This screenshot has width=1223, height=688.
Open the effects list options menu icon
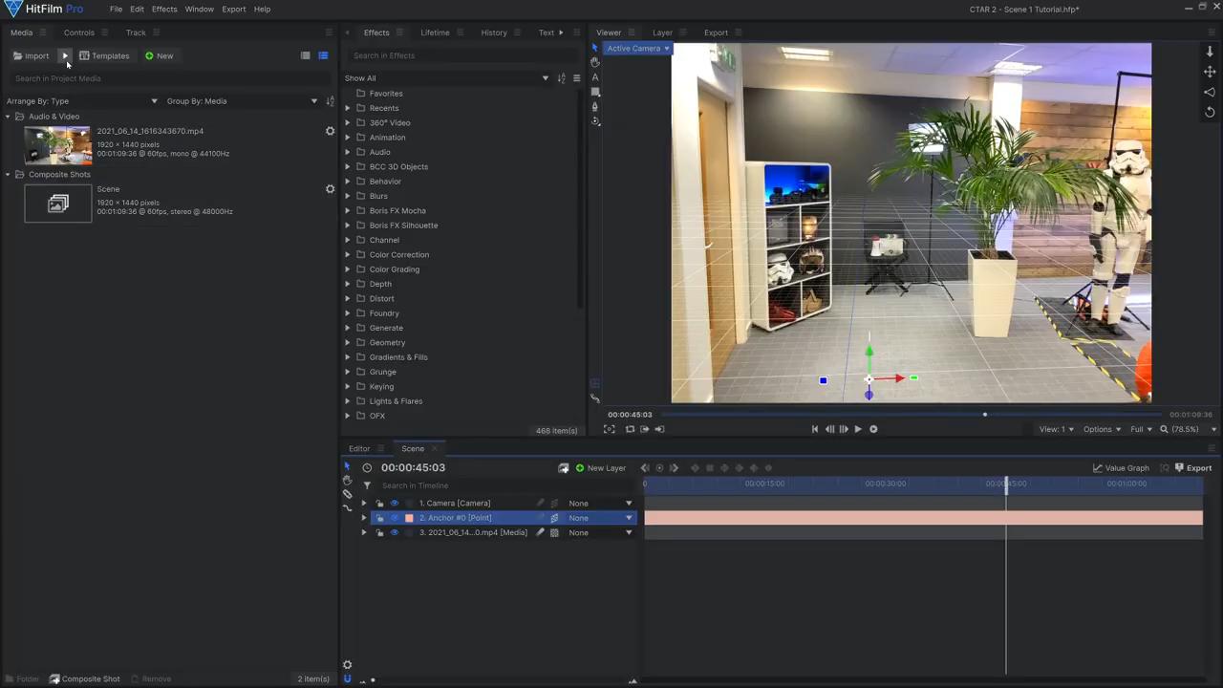pos(576,78)
